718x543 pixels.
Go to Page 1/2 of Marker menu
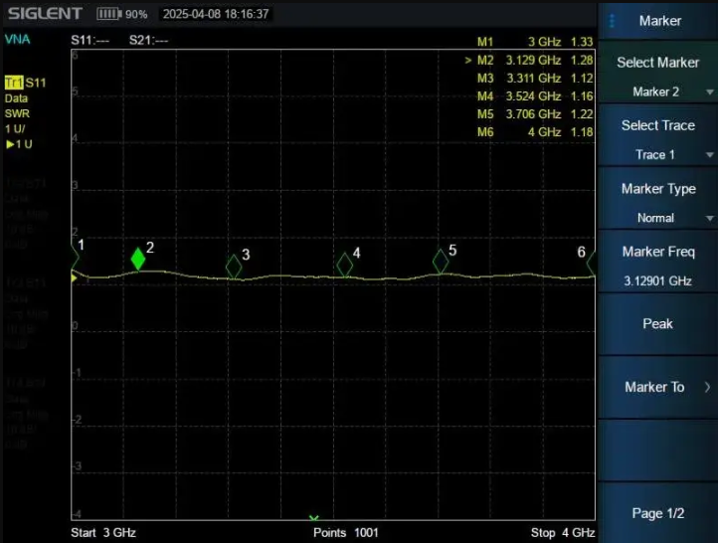[x=657, y=513]
